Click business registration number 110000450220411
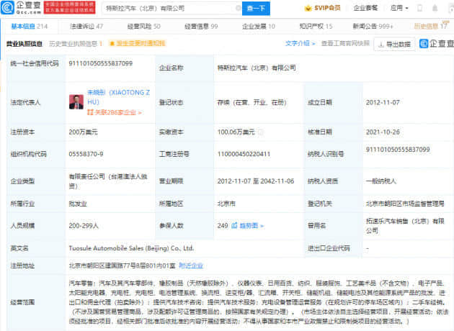 pyautogui.click(x=244, y=154)
